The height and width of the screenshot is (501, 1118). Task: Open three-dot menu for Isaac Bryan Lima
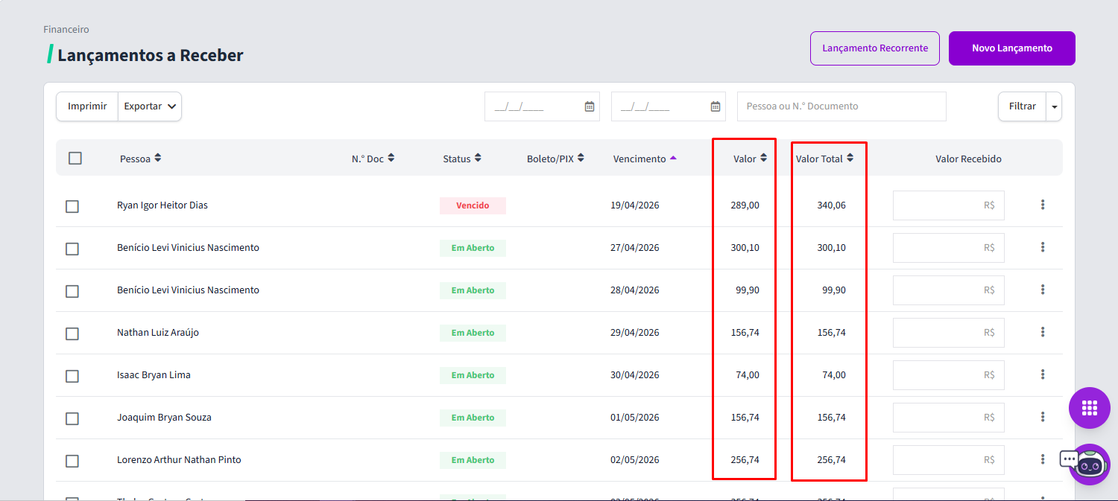[x=1043, y=374]
